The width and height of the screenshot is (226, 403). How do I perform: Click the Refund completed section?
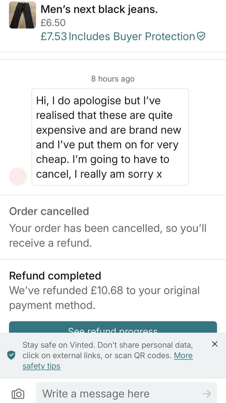pyautogui.click(x=56, y=276)
